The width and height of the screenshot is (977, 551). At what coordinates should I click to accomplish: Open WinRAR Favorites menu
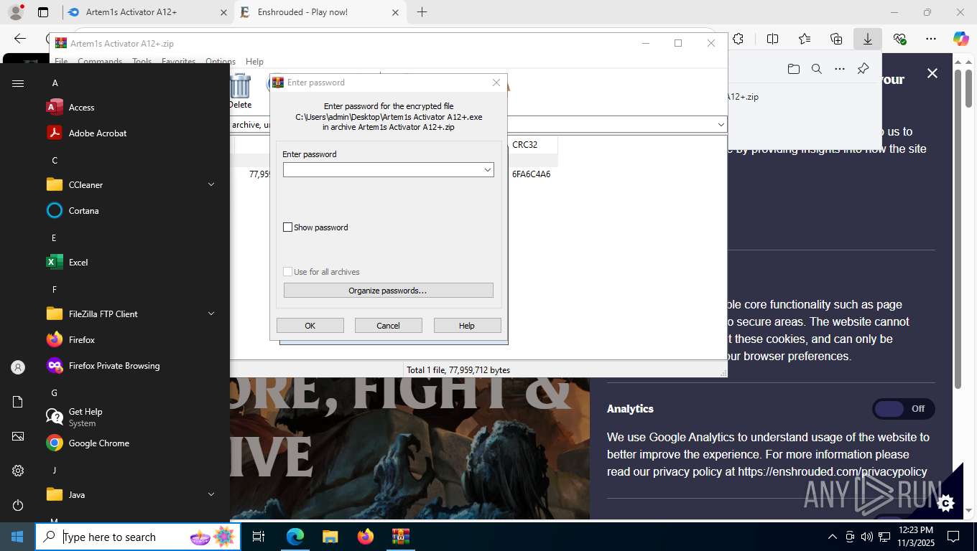point(178,62)
